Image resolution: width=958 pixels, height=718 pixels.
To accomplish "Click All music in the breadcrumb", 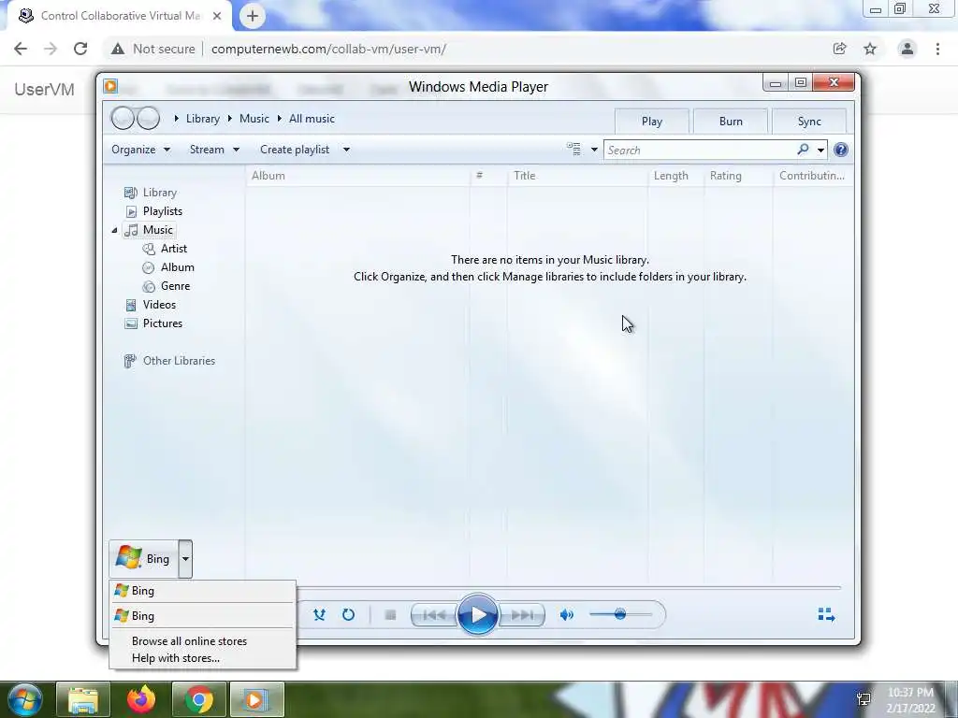I will pos(312,119).
